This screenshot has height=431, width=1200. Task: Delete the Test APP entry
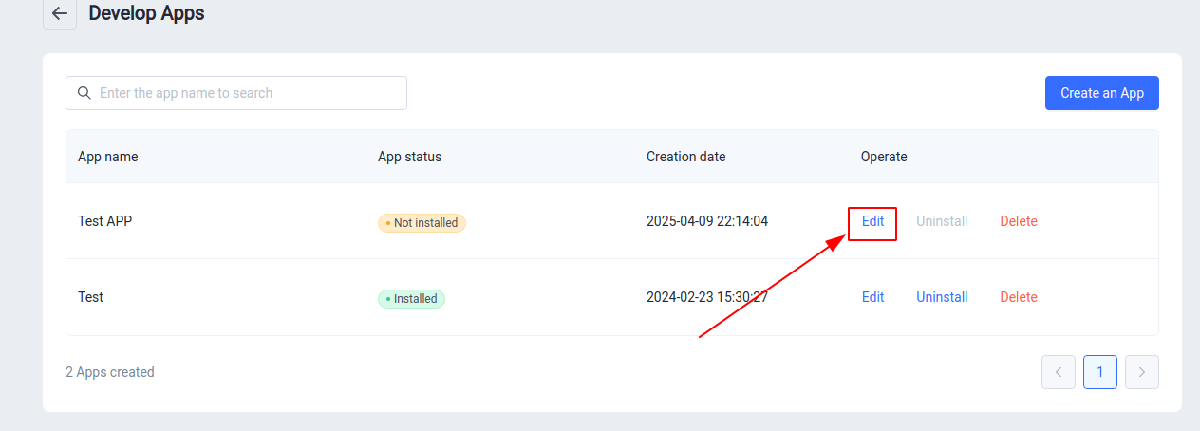pos(1018,221)
